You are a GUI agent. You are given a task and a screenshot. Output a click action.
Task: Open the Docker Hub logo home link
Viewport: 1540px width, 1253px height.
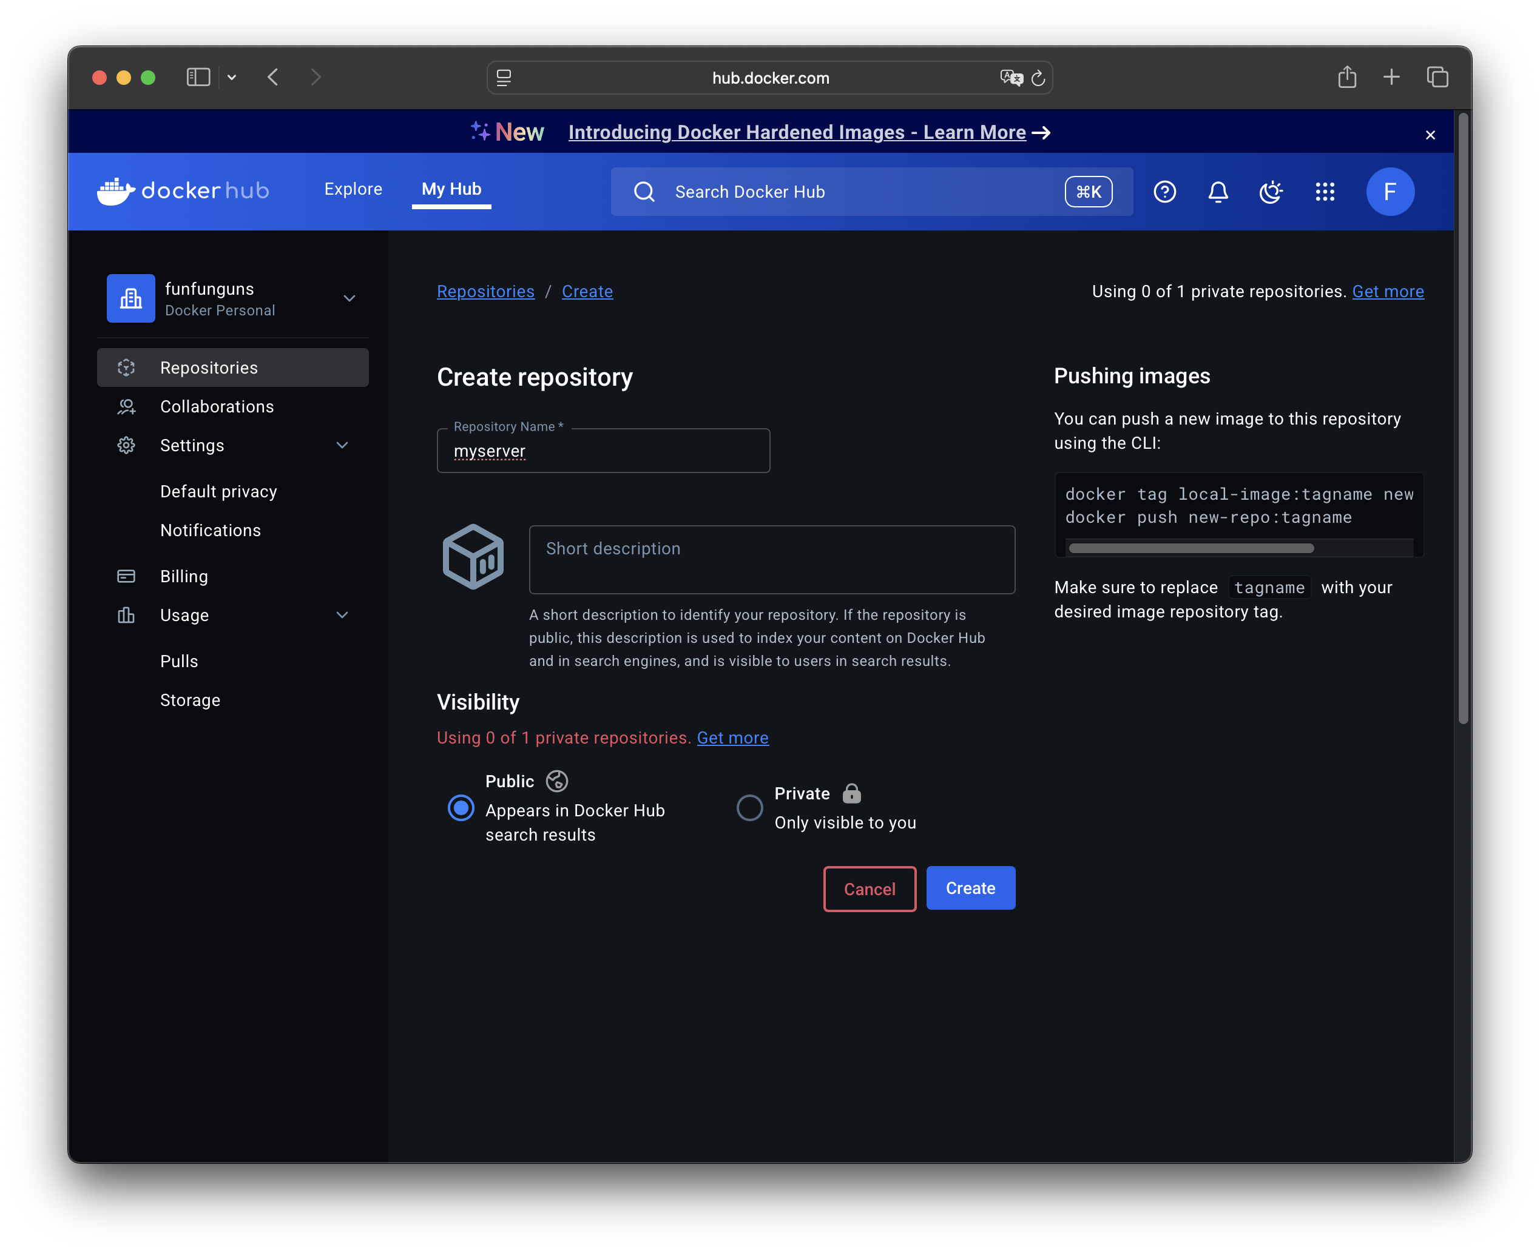click(x=183, y=190)
